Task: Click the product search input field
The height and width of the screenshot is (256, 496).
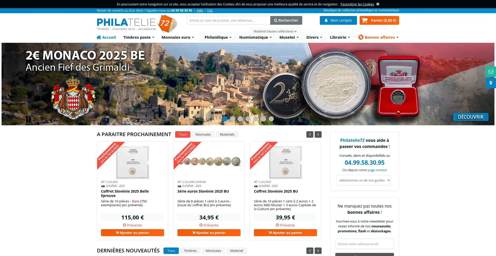Action: tap(228, 20)
